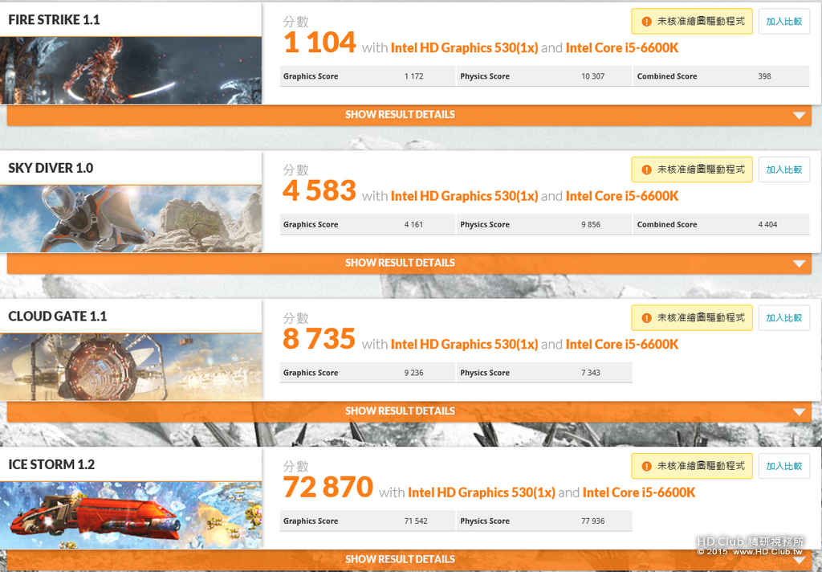Open Fire Strike 1.1 thumbnail image

(x=131, y=71)
